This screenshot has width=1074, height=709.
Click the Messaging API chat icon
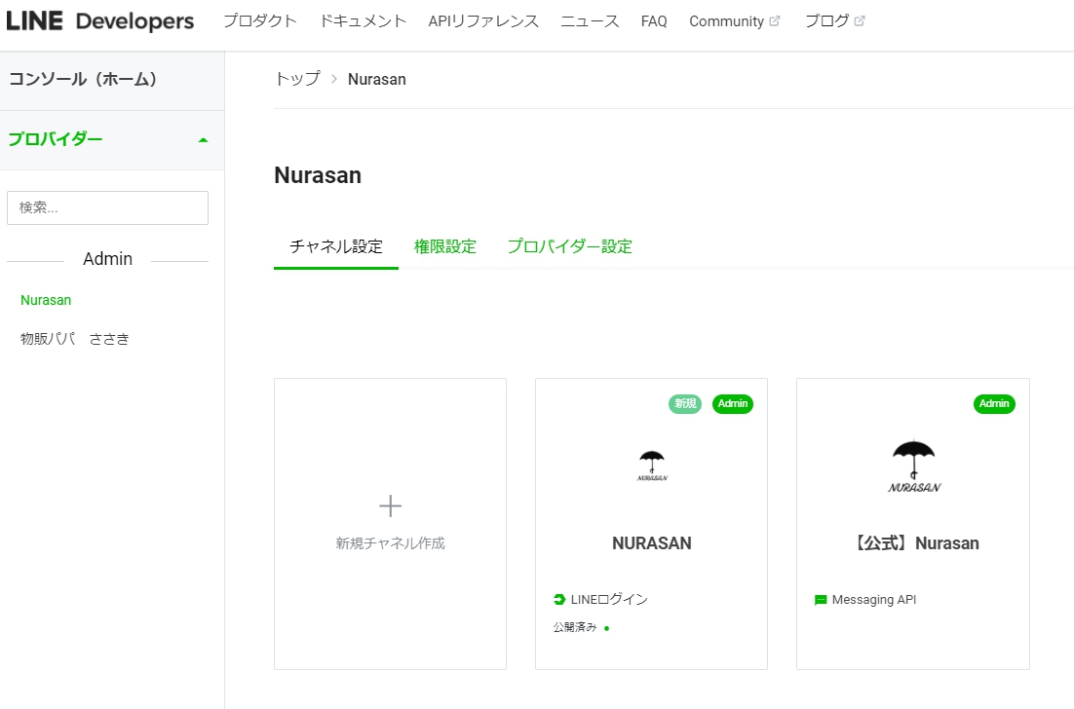click(821, 600)
